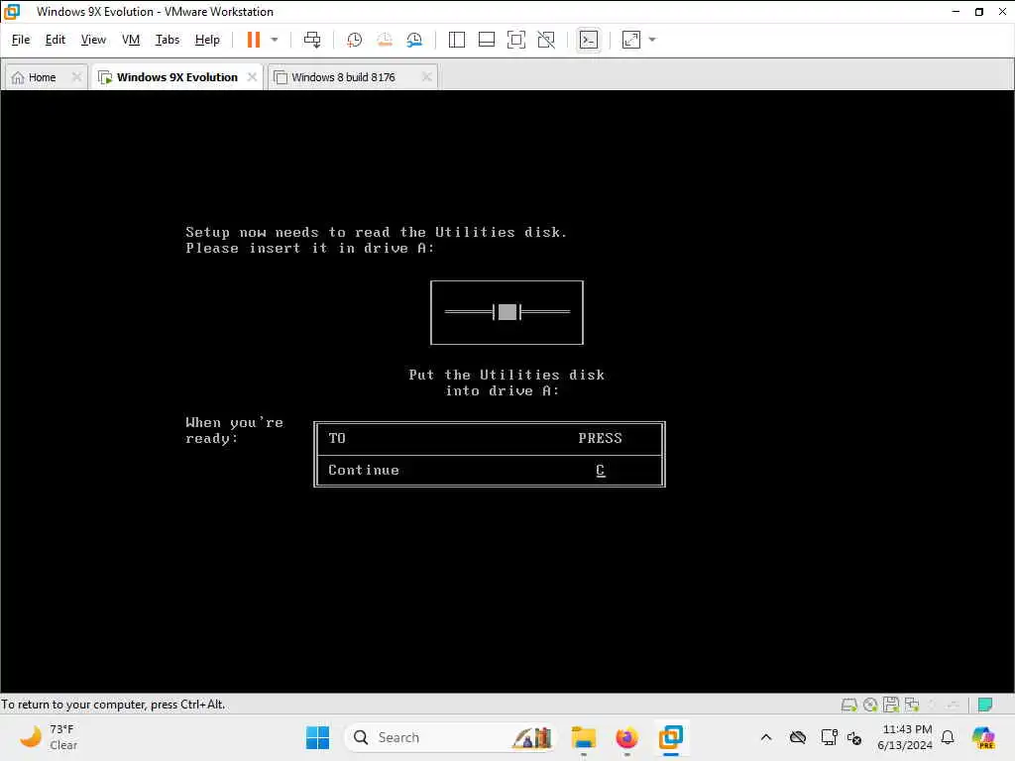This screenshot has height=761, width=1015.
Task: Click the cloud sync tray icon
Action: click(x=798, y=737)
